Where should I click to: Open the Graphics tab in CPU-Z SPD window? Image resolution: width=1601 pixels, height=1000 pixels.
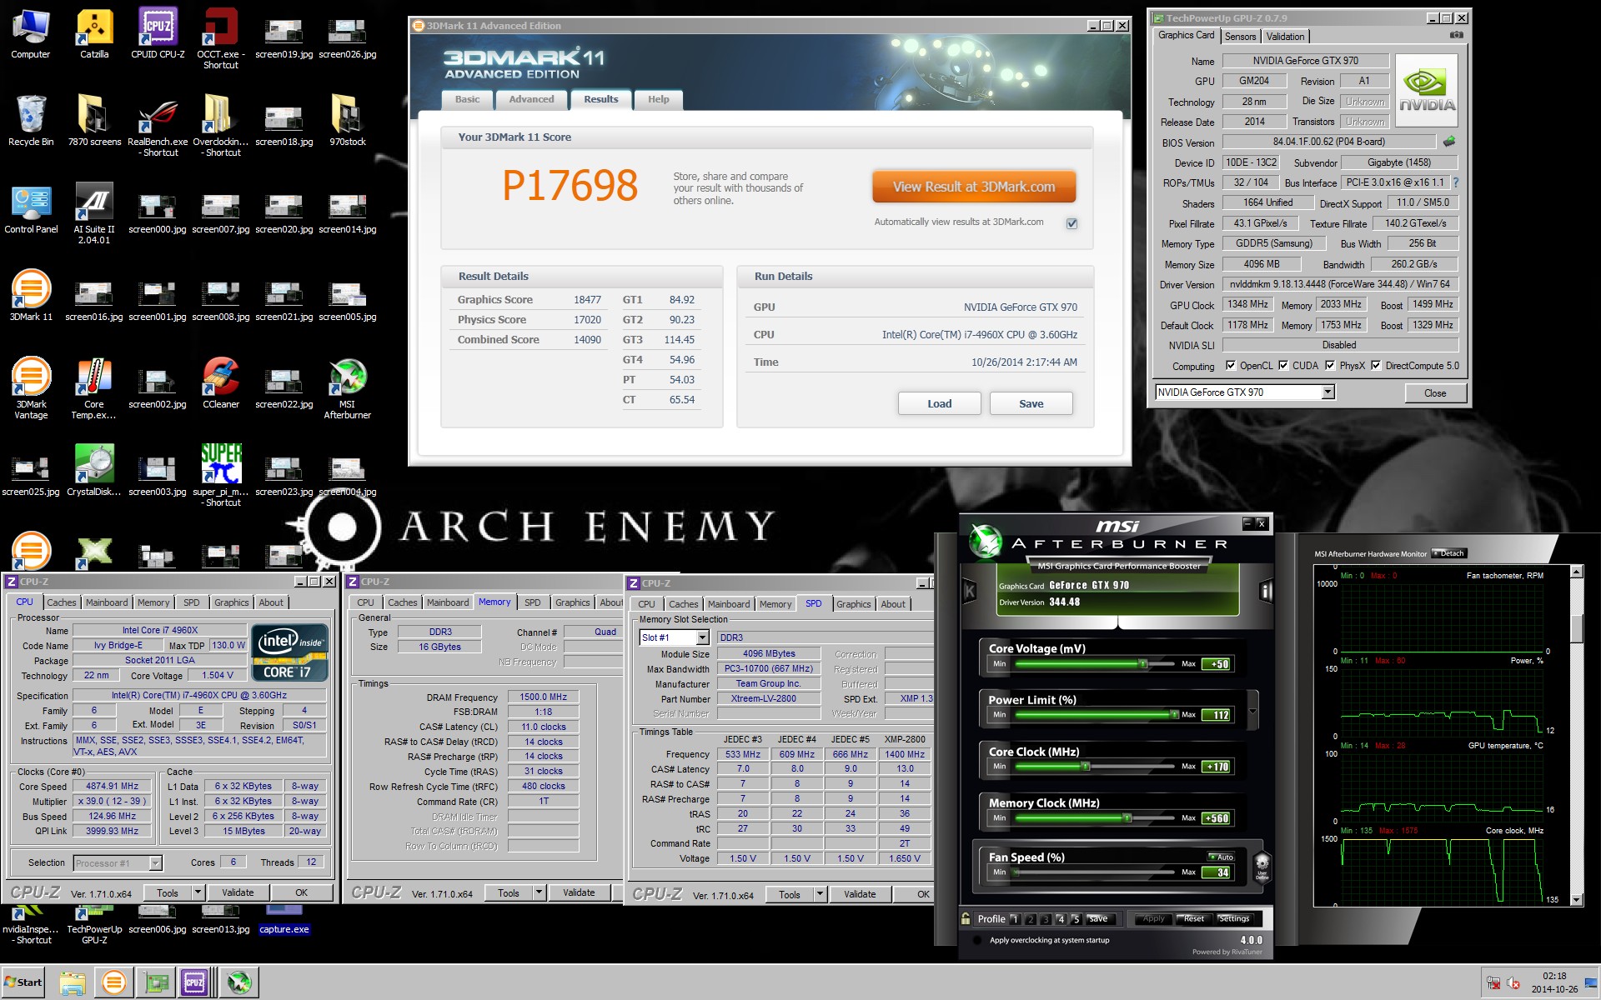853,604
